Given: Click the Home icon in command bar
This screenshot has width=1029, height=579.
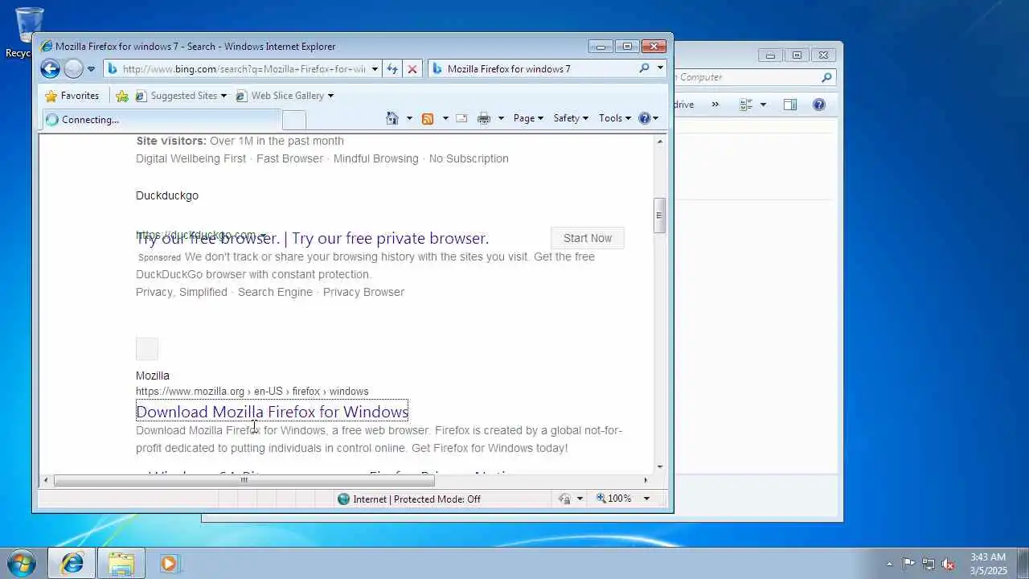Looking at the screenshot, I should tap(392, 118).
